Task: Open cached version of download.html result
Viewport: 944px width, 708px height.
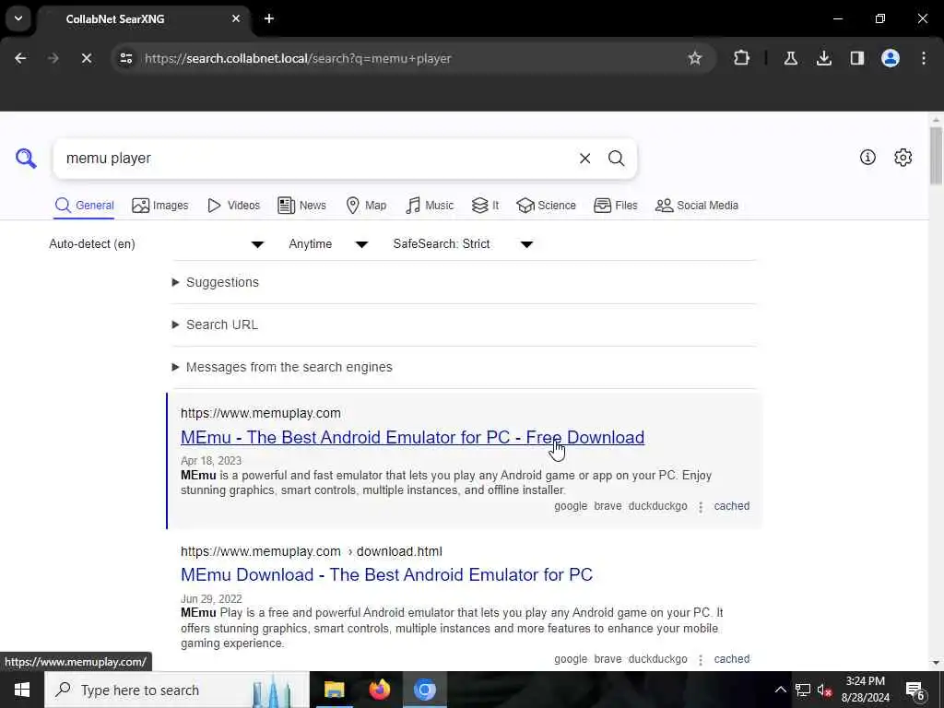Action: click(x=731, y=659)
